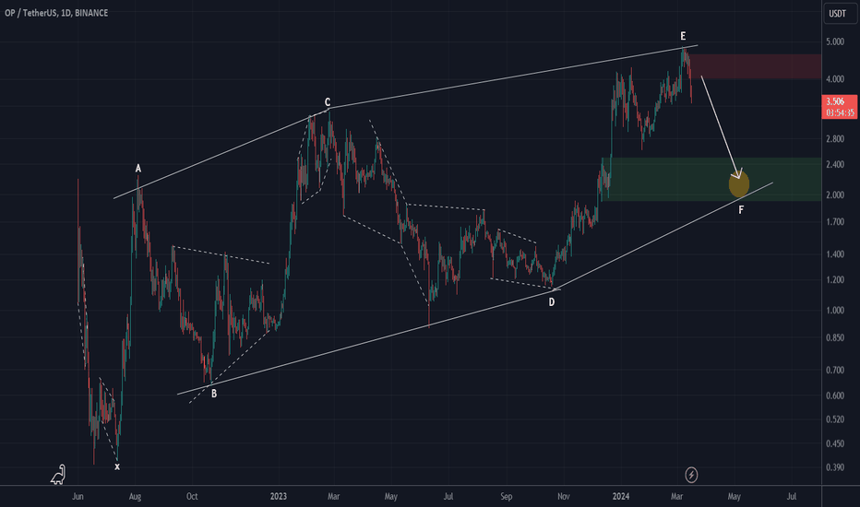Click the 1.400 price axis label
Viewport: 860px width, 507px height.
point(835,254)
